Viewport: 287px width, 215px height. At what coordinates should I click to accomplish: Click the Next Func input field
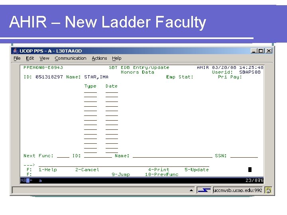click(x=63, y=156)
